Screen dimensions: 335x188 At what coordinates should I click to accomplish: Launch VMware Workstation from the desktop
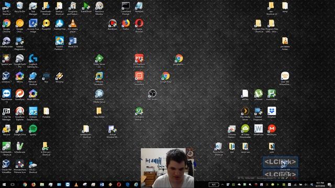pos(99,78)
